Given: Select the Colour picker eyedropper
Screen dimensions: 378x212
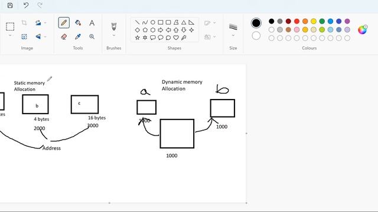Looking at the screenshot, I should 78,37.
